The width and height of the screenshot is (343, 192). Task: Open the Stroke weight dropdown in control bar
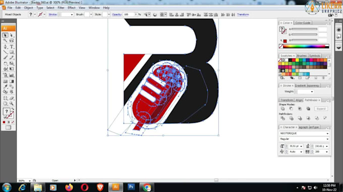(72, 15)
